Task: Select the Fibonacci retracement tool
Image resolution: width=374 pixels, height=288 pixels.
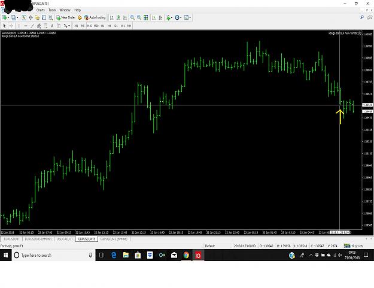Action: [45, 26]
